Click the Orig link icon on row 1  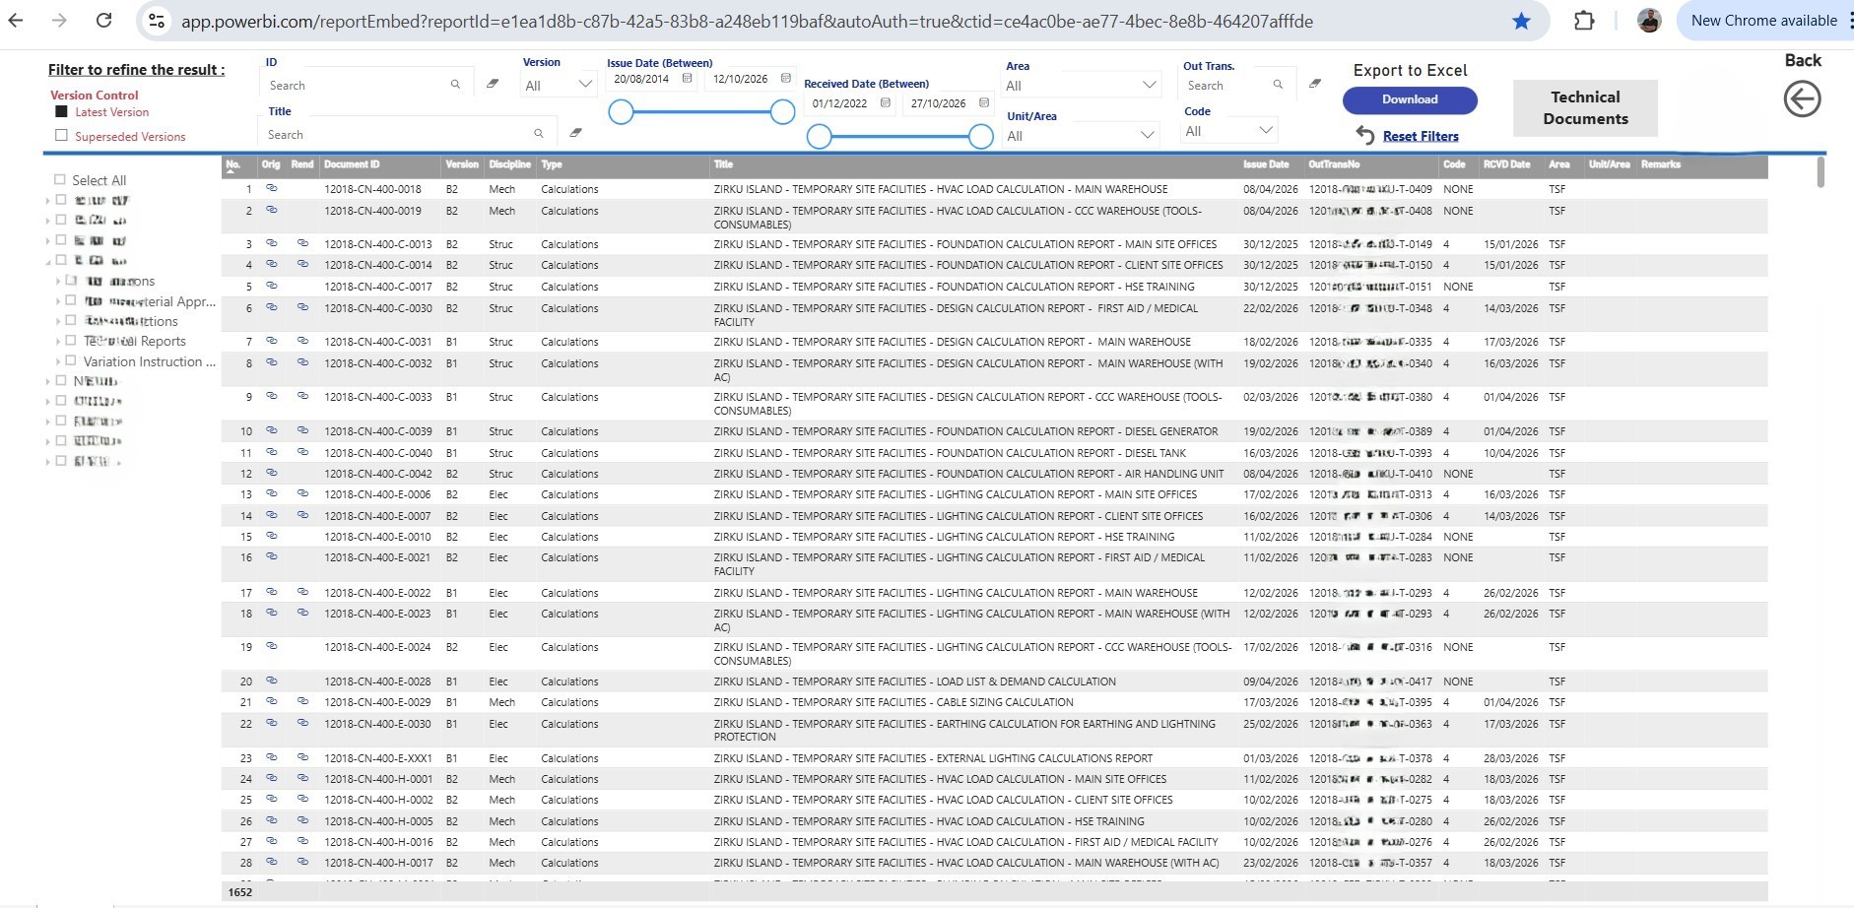point(272,187)
